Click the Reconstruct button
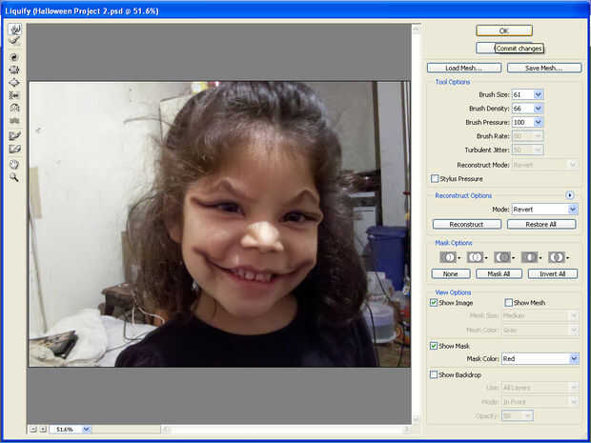591x443 pixels. click(467, 225)
